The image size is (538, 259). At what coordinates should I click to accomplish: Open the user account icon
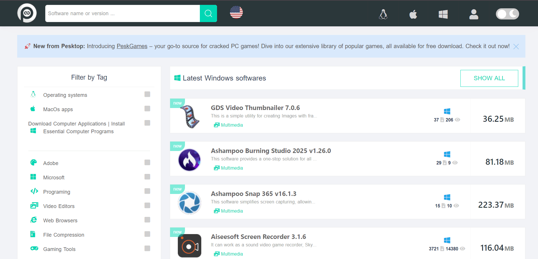point(474,14)
